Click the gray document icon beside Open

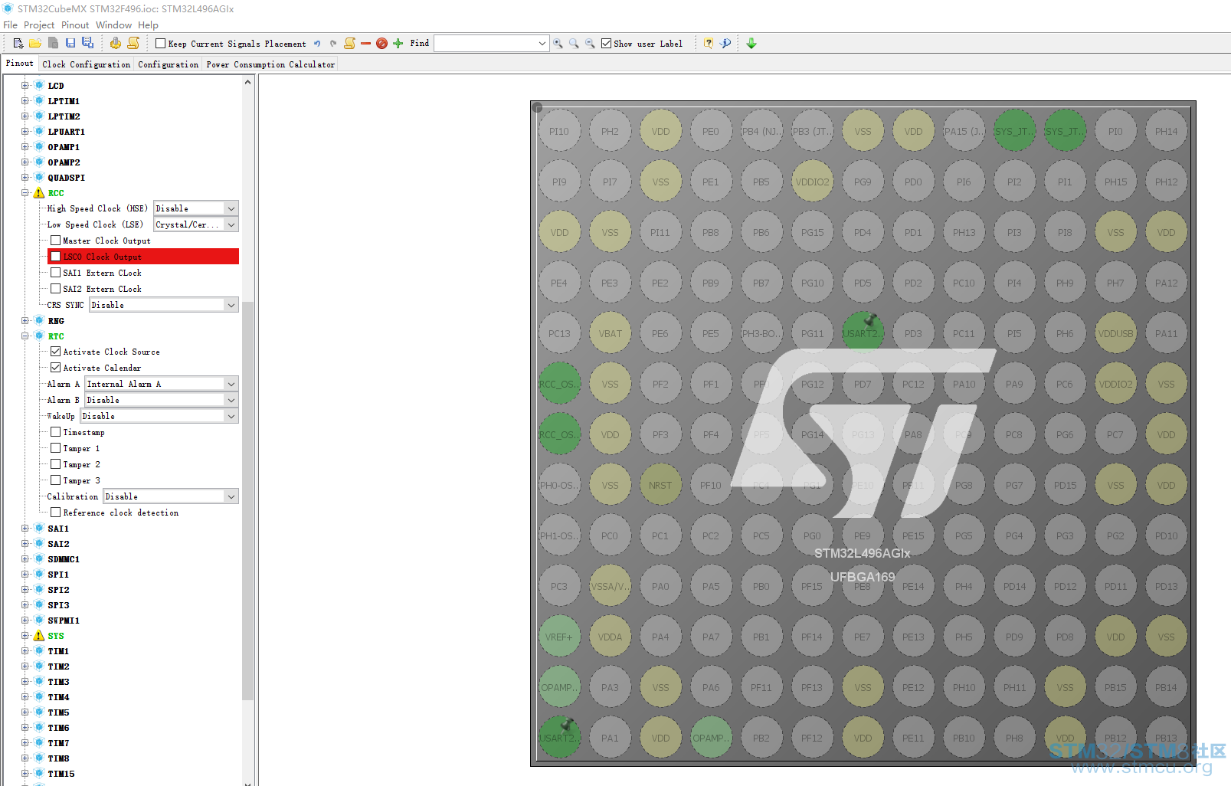[53, 44]
